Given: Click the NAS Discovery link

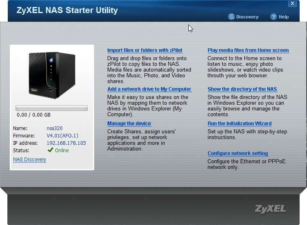Looking at the screenshot, I should [x=29, y=160].
